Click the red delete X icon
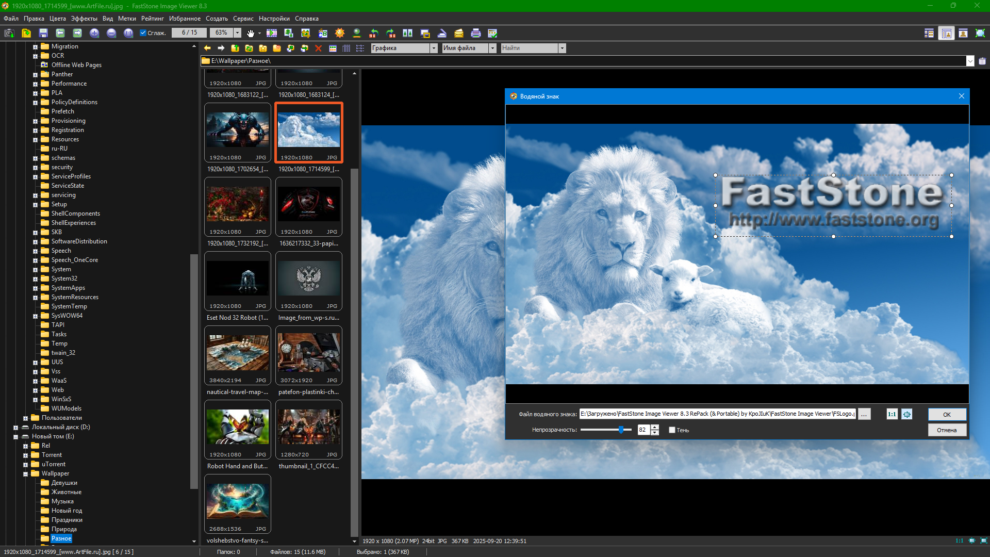The height and width of the screenshot is (557, 990). tap(318, 48)
